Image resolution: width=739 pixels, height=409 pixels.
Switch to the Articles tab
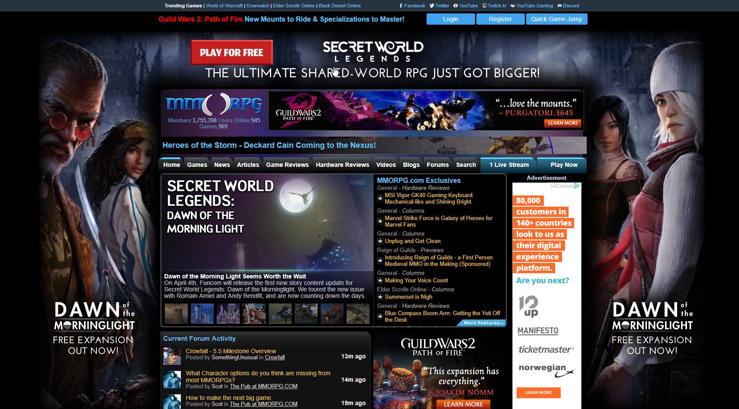coord(248,165)
